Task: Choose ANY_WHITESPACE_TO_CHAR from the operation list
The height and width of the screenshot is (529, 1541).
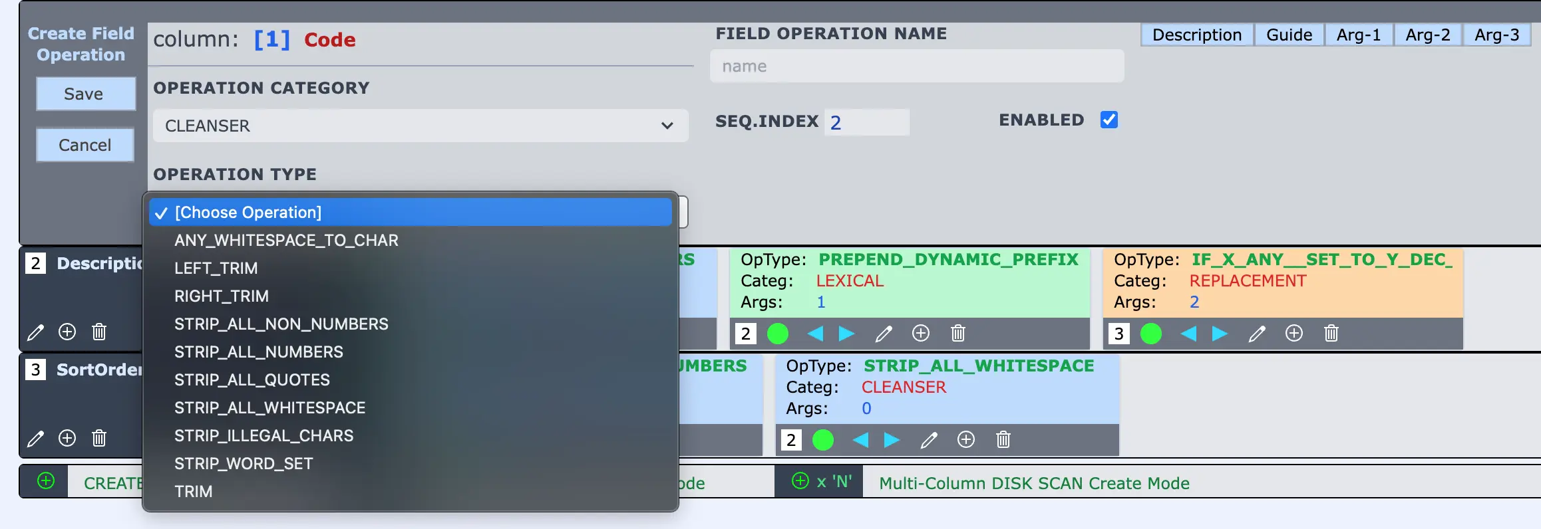Action: click(x=411, y=240)
